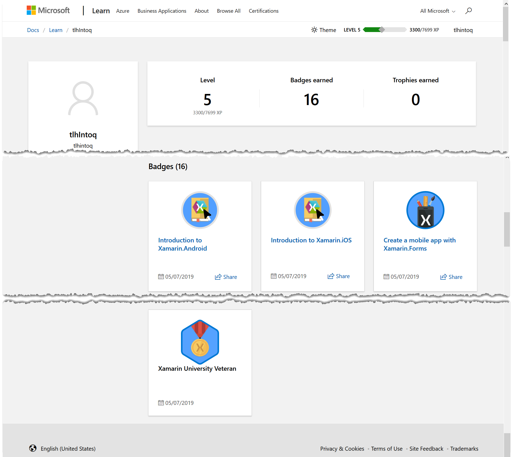Screen dimensions: 513x457
Task: Click the sun Theme icon
Action: (x=314, y=30)
